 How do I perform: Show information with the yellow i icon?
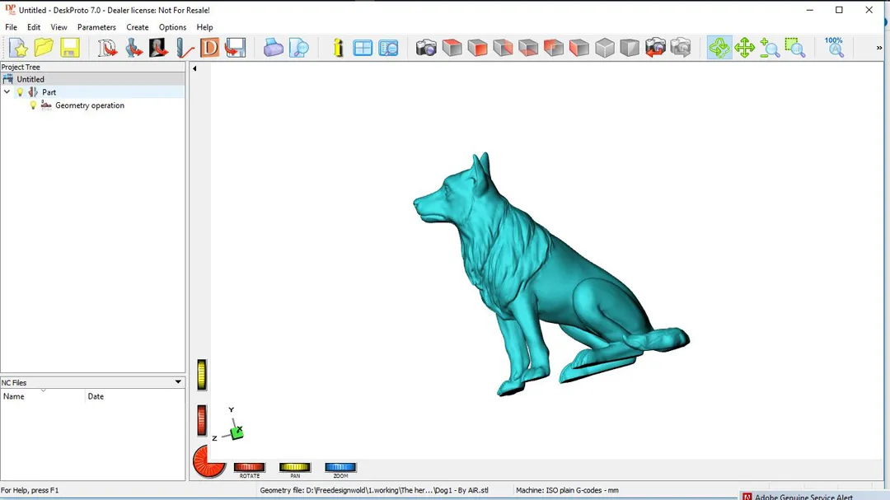click(338, 48)
